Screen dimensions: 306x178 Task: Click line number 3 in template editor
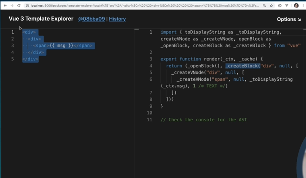[13, 46]
